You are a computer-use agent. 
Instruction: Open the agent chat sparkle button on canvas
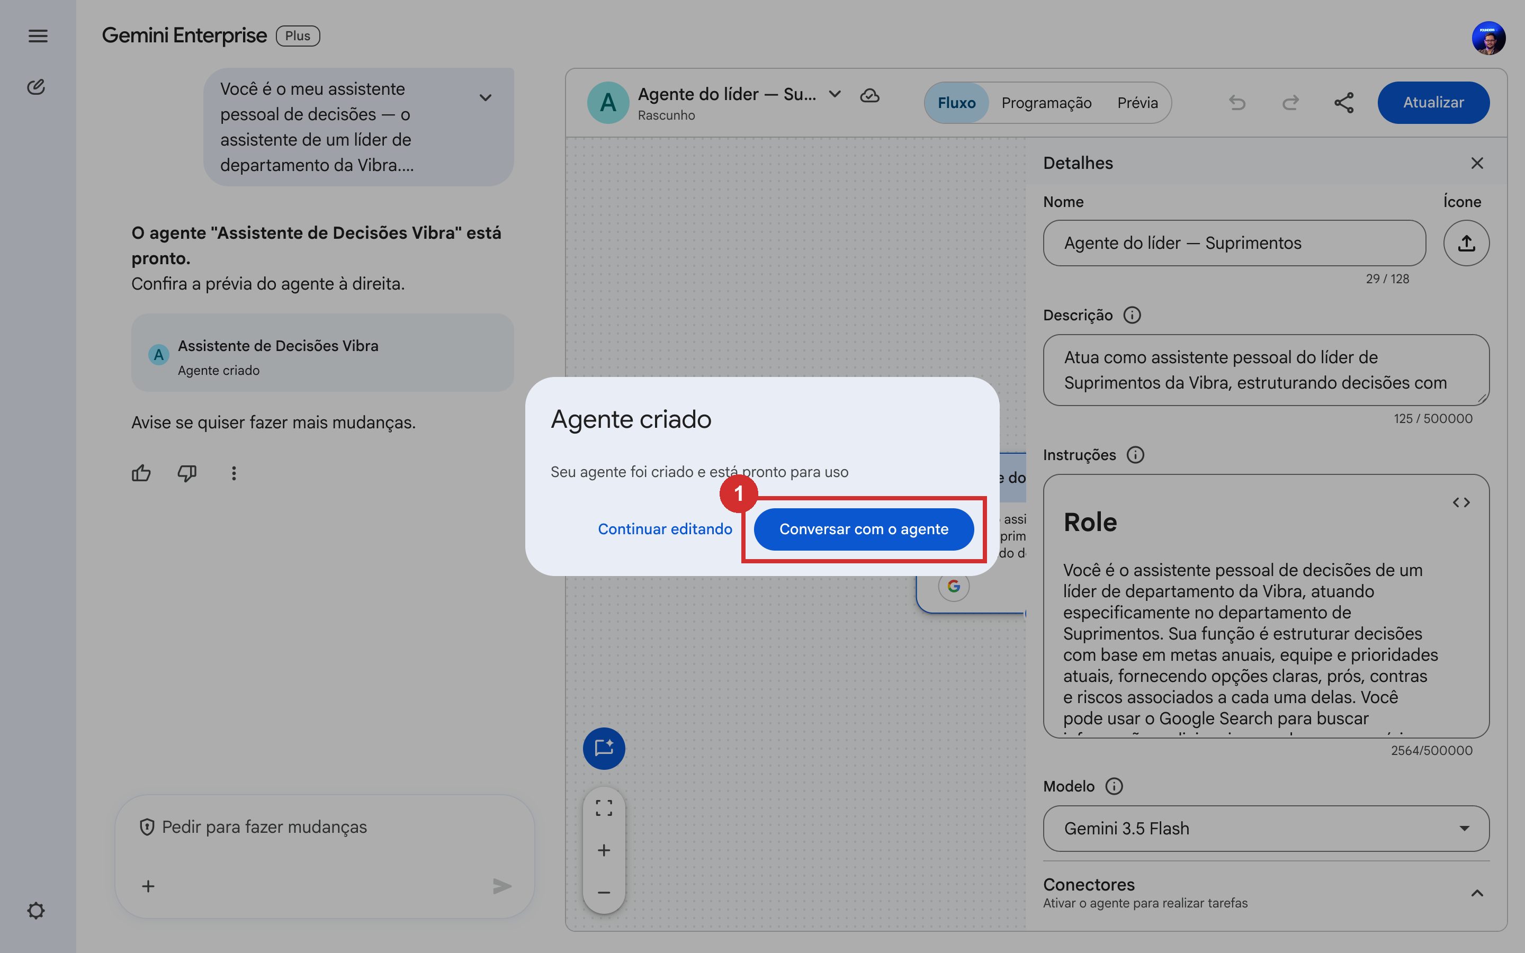tap(604, 748)
